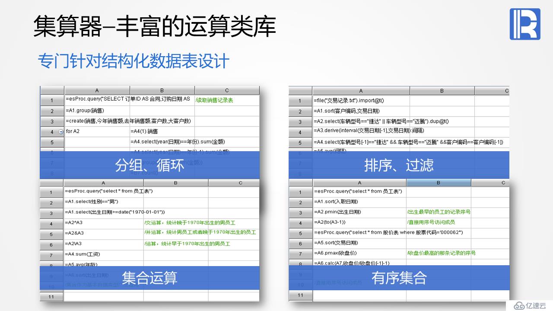Click the subtitle '专门针对结构化数据表设计'
Viewport: 553px width, 311px height.
pyautogui.click(x=133, y=61)
